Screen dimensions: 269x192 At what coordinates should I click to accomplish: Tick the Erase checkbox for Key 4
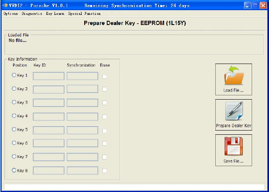[104, 117]
